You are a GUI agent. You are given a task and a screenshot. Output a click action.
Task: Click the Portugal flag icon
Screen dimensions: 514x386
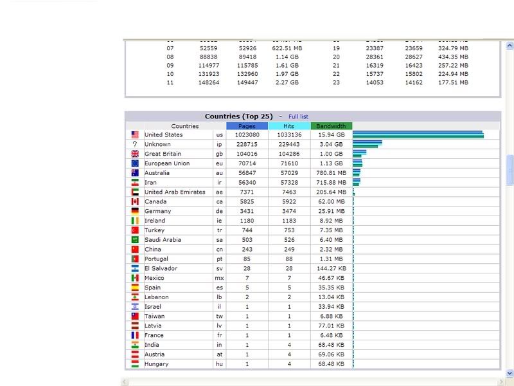[x=135, y=259]
